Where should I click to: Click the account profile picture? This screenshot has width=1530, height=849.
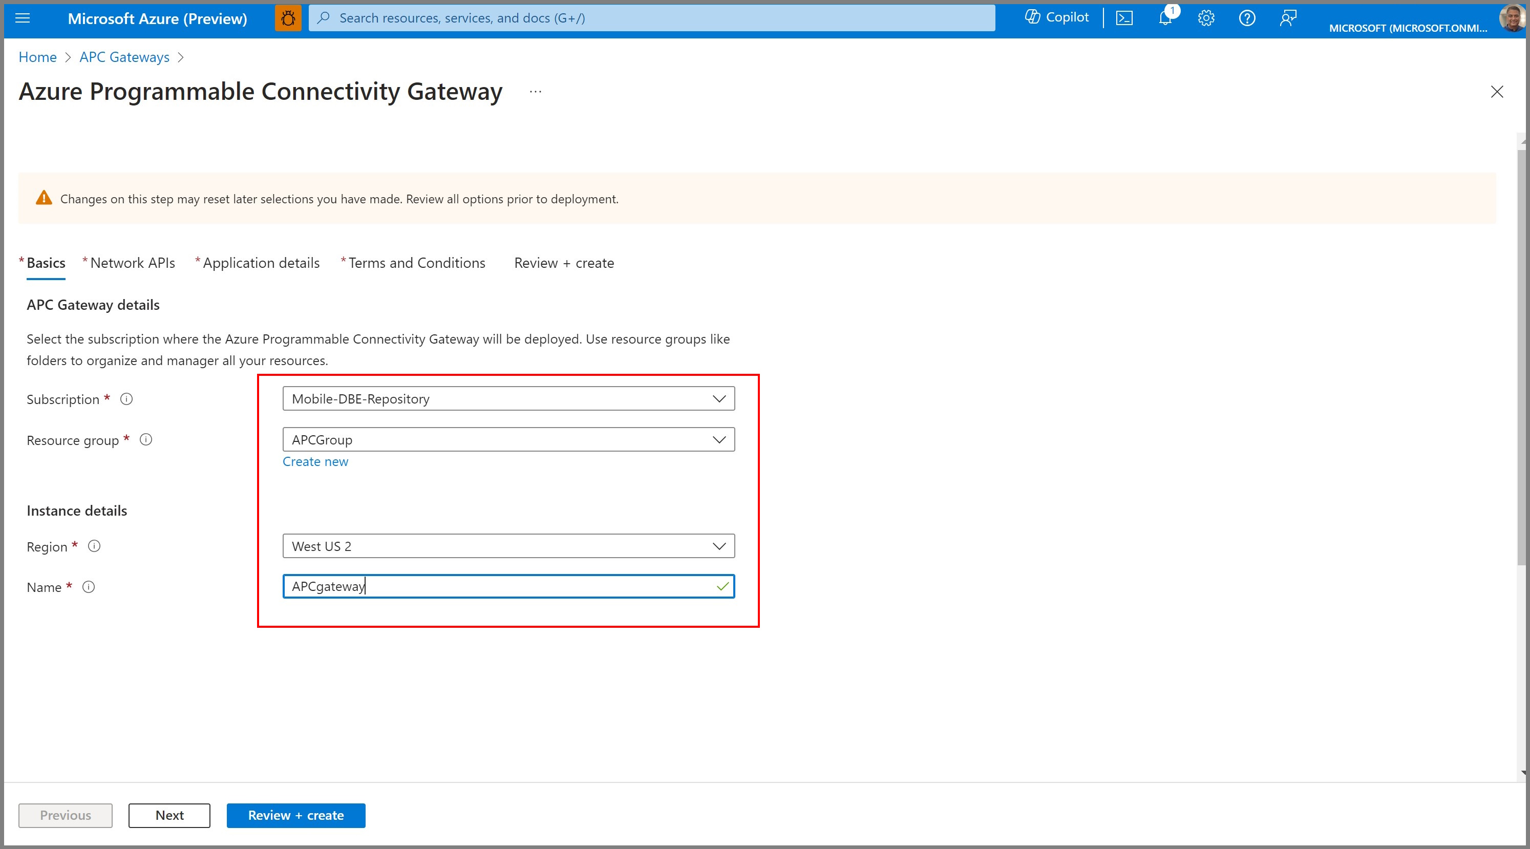click(1512, 18)
